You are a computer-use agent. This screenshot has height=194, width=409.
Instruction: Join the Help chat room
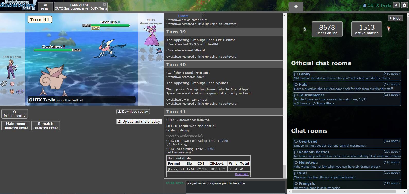click(x=347, y=86)
